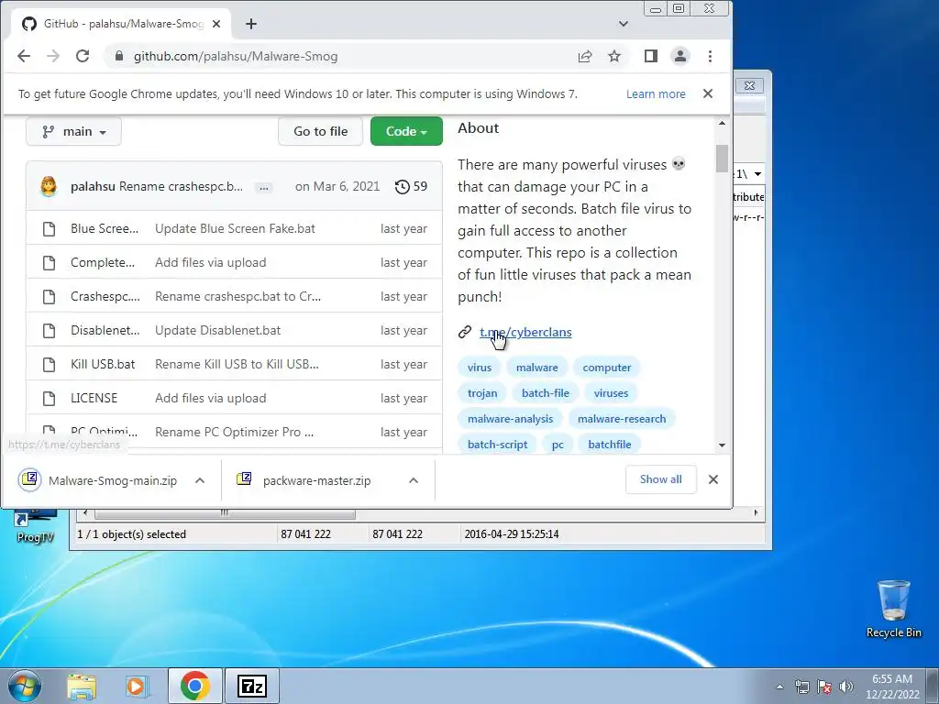Click the volume speaker tray icon

[x=846, y=687]
